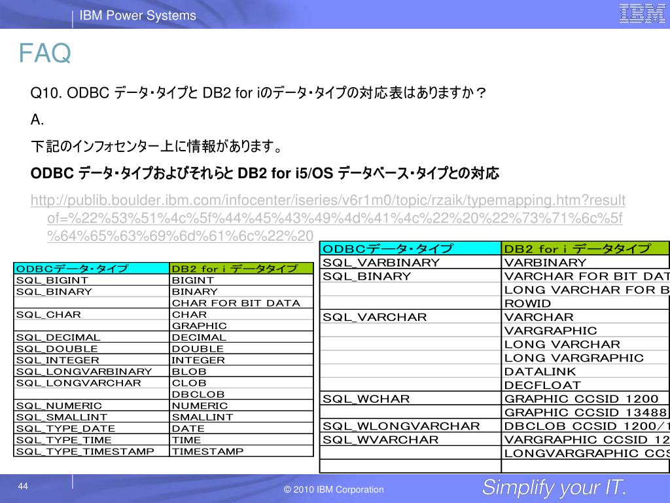Click the slide page number 44
Screen dimensions: 670x503
23,486
